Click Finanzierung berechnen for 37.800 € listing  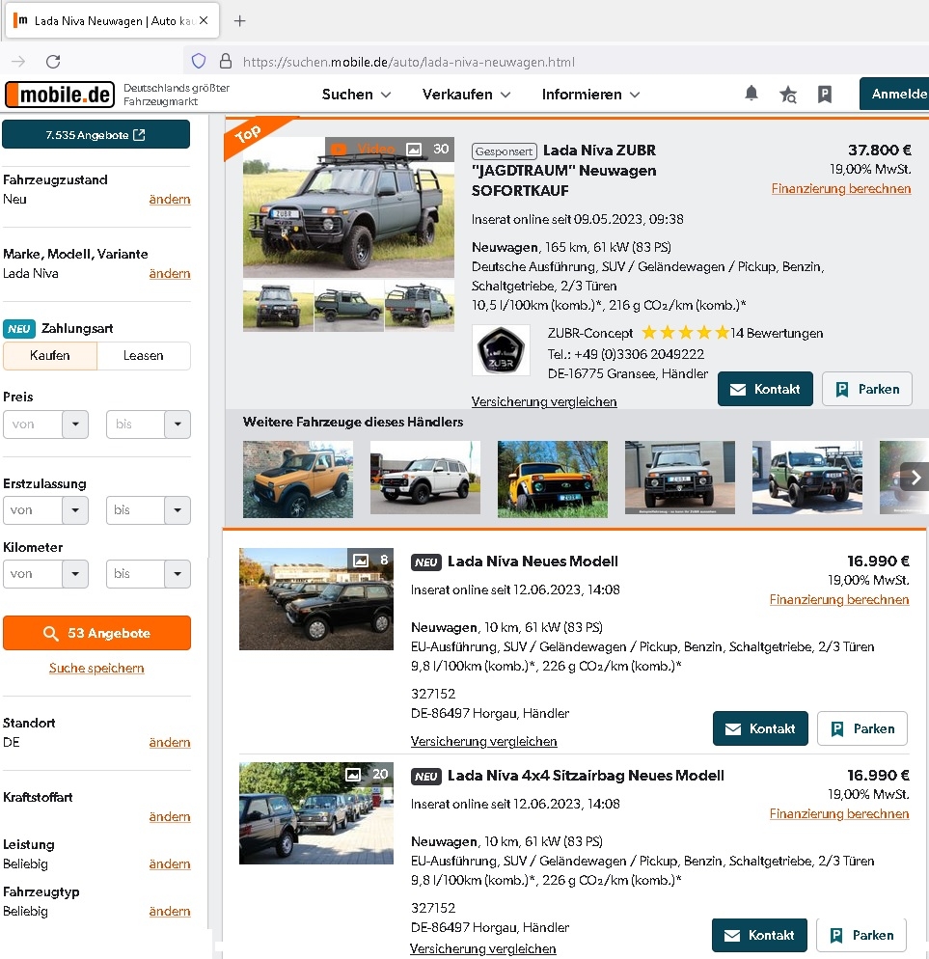pos(841,188)
